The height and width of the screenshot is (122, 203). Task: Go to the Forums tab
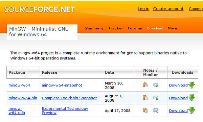tap(135, 28)
